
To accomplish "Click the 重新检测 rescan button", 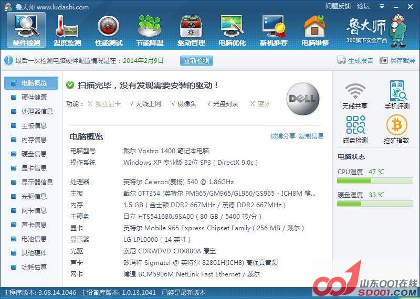I will pyautogui.click(x=196, y=61).
